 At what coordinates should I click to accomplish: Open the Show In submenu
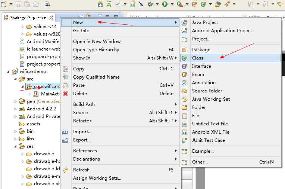(120, 58)
